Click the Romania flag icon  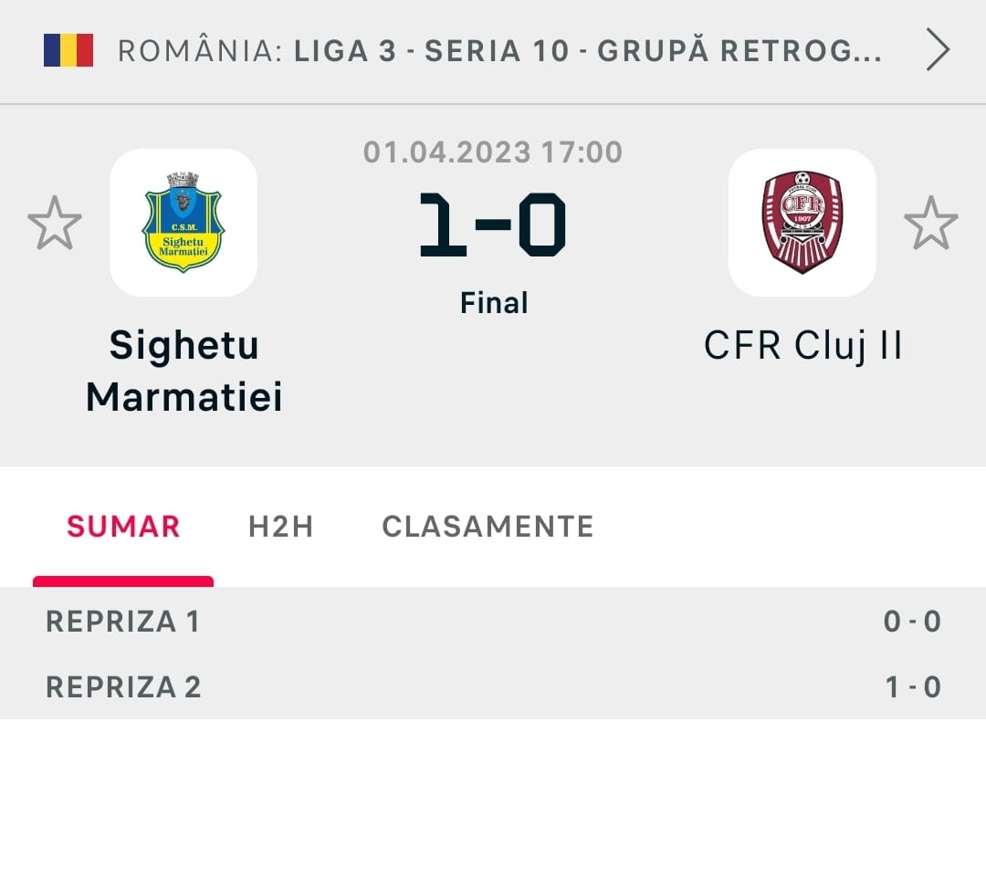68,50
